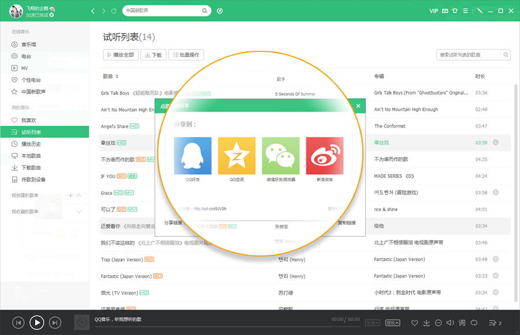
Task: Close the share dialog
Action: [x=358, y=106]
